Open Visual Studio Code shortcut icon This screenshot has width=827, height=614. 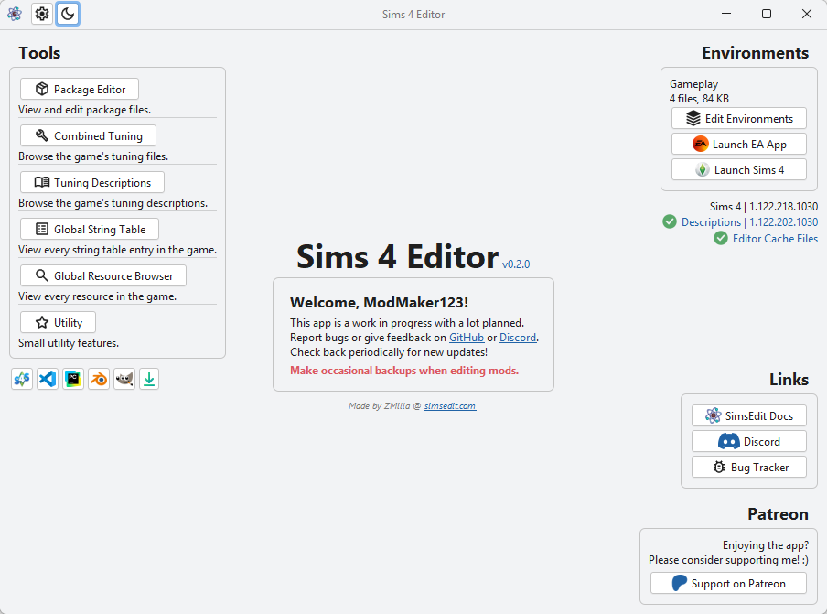tap(48, 379)
